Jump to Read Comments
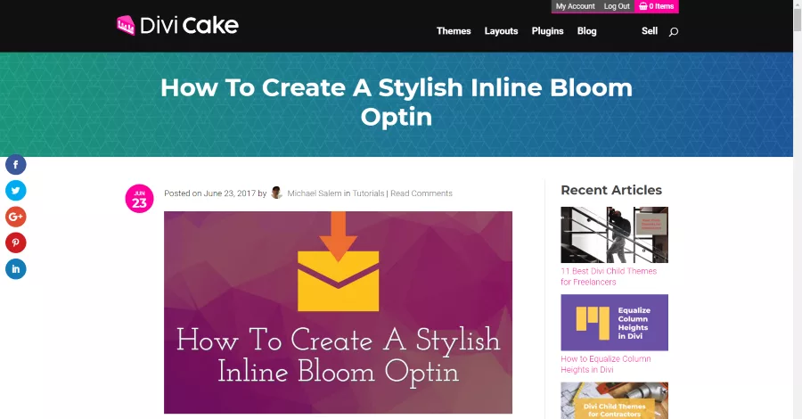802x419 pixels. point(421,193)
